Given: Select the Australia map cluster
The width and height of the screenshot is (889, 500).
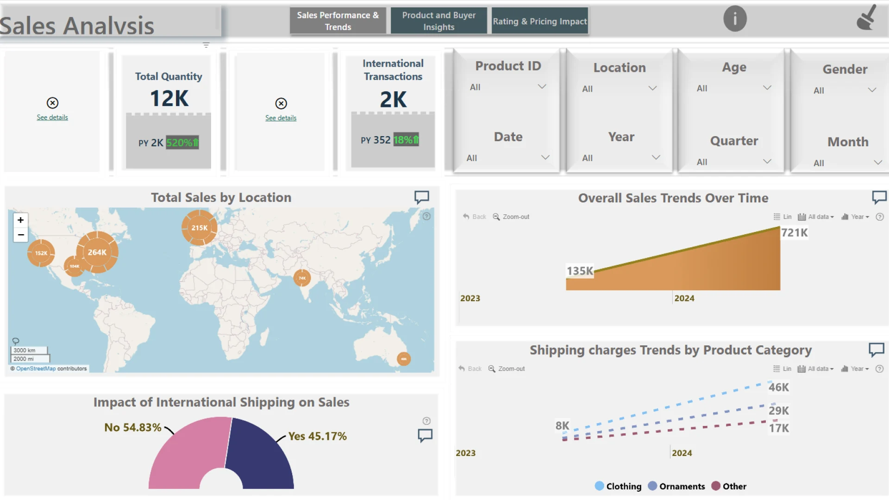Looking at the screenshot, I should 404,359.
